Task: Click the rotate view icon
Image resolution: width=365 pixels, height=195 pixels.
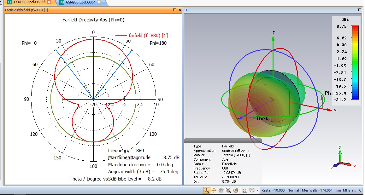Action: pos(221,190)
